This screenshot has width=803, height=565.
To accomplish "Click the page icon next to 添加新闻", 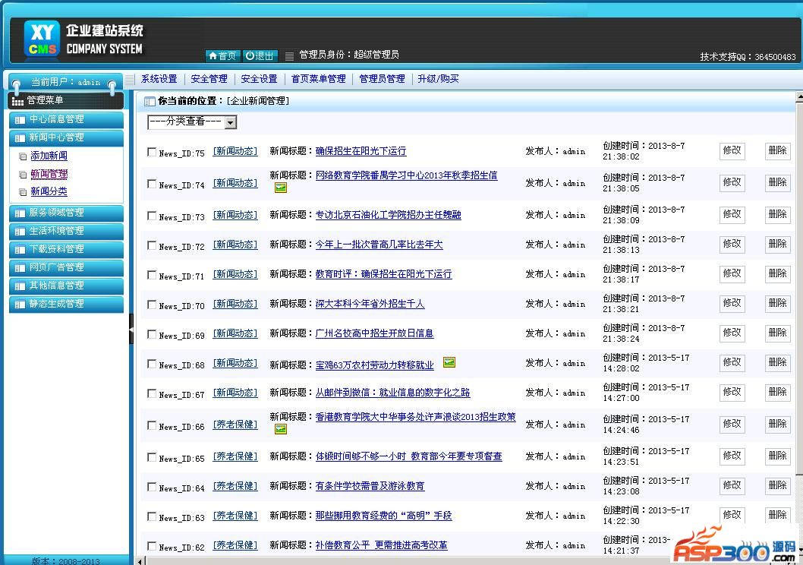I will coord(23,156).
